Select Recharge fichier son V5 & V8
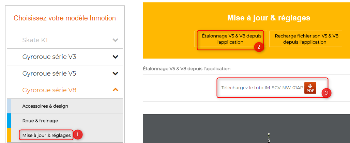 [x=306, y=39]
